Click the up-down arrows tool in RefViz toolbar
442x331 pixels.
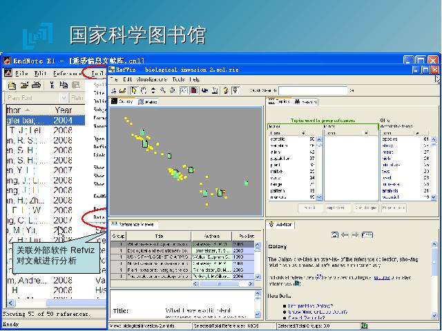[153, 90]
